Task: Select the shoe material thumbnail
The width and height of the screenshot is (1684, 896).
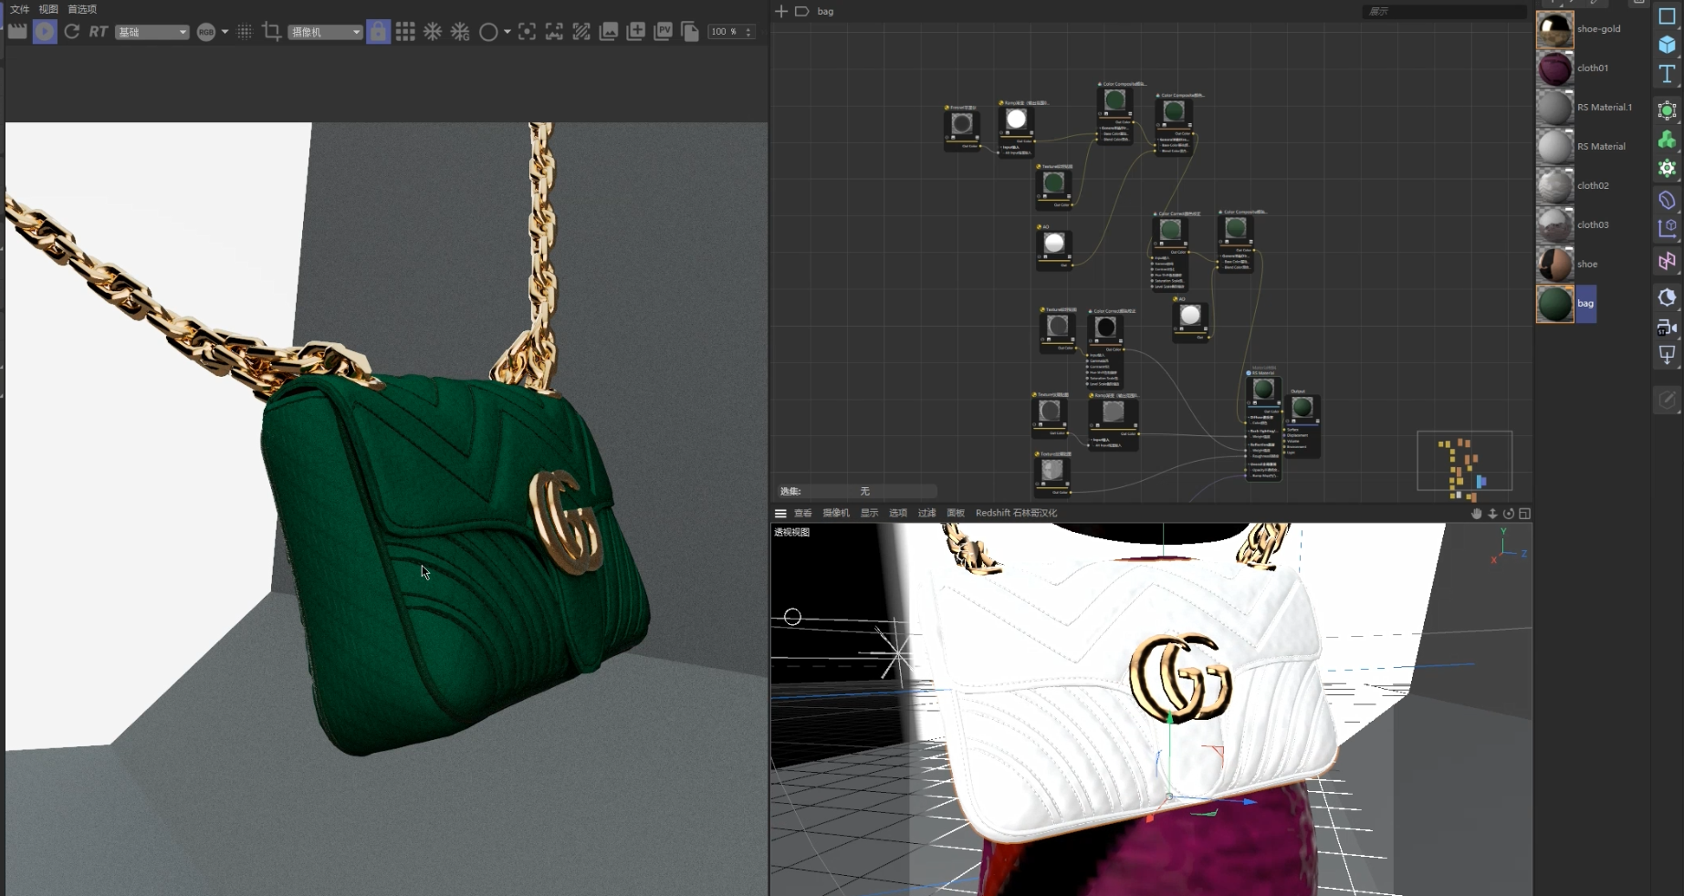Action: [1555, 265]
